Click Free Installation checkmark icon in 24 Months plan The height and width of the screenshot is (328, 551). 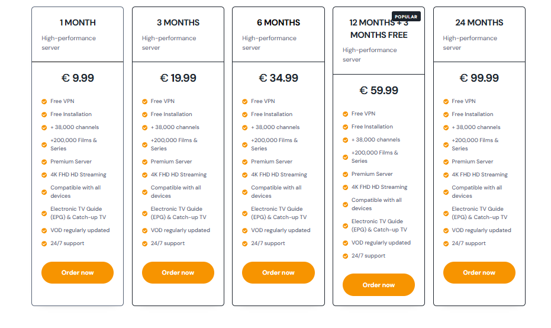point(446,115)
